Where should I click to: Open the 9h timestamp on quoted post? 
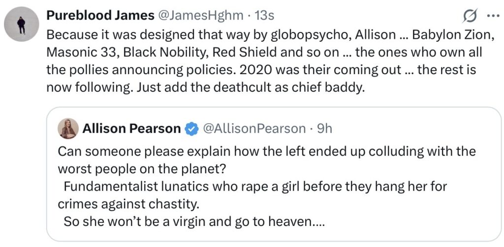pos(324,129)
